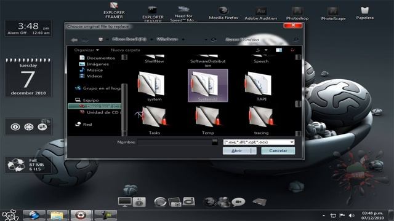Click the flag notification icon in tray
The height and width of the screenshot is (221, 394).
[342, 215]
